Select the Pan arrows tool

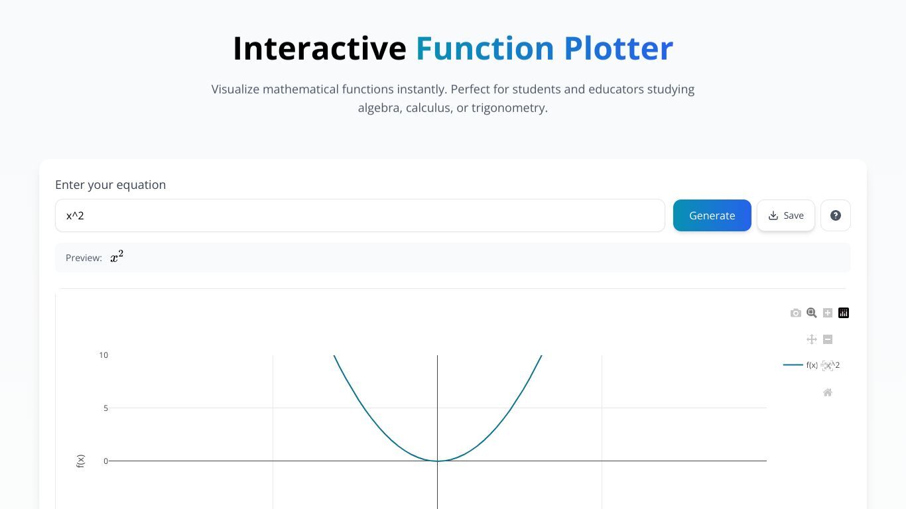[812, 339]
